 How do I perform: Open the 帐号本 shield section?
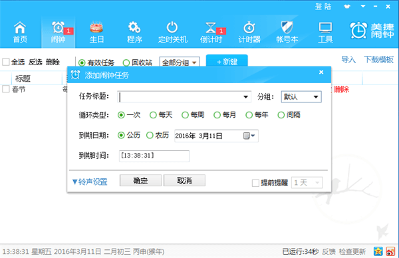pos(287,32)
